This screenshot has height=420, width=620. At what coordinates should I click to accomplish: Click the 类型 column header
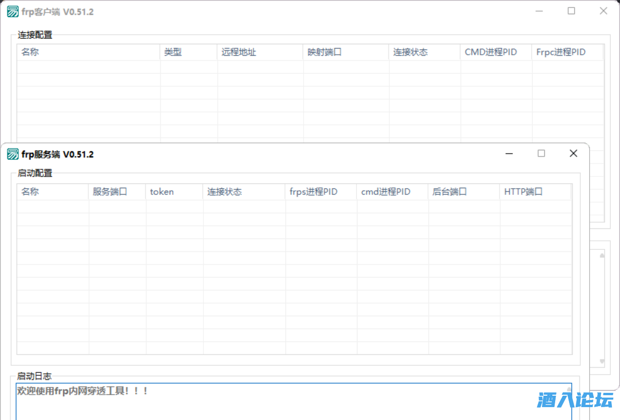[x=188, y=52]
